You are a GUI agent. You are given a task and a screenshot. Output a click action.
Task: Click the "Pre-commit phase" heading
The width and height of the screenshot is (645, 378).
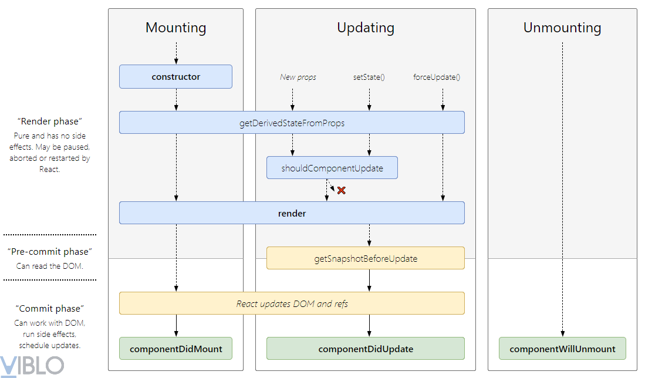coord(50,252)
